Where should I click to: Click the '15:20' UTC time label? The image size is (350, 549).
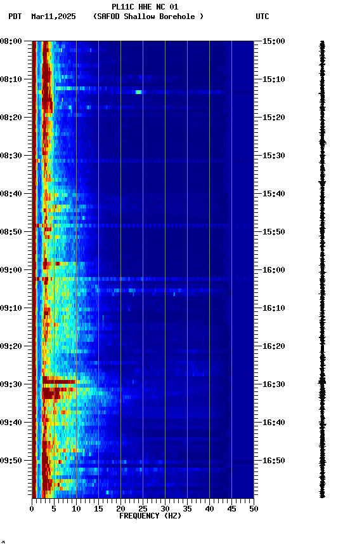point(273,118)
